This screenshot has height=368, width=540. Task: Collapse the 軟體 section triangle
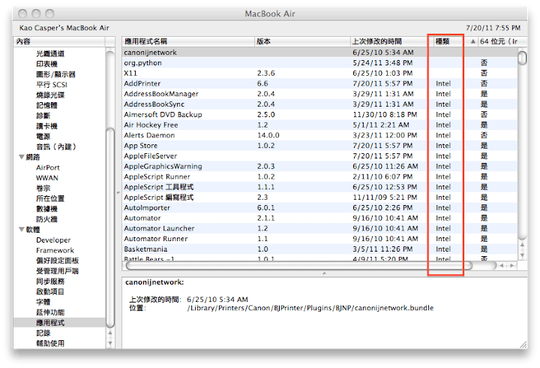coord(21,229)
